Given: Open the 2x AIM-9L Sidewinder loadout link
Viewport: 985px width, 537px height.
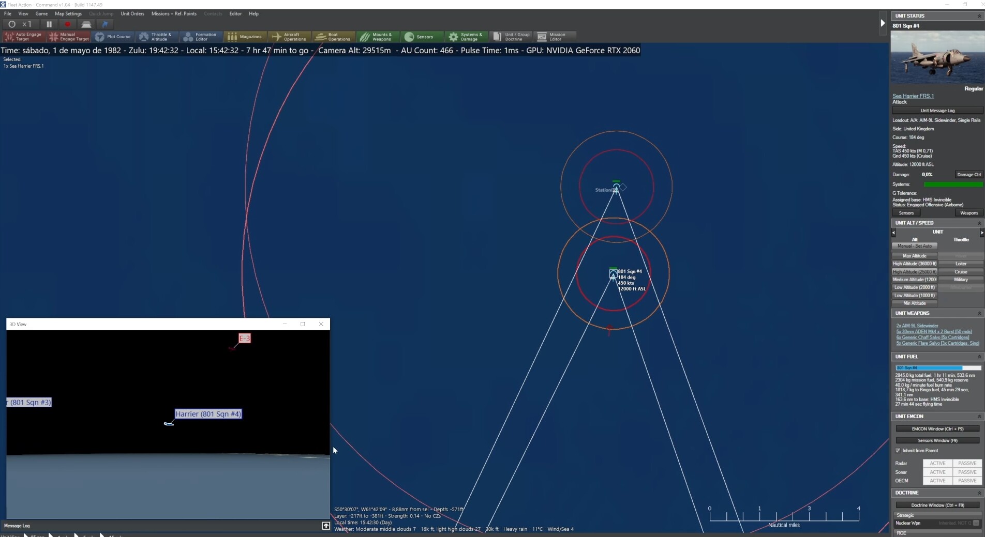Looking at the screenshot, I should click(918, 325).
